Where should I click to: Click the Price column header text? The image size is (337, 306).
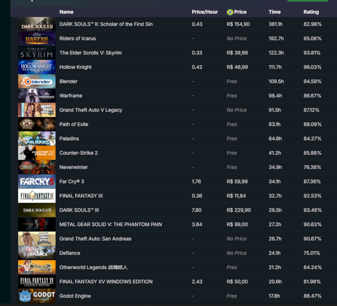(241, 12)
